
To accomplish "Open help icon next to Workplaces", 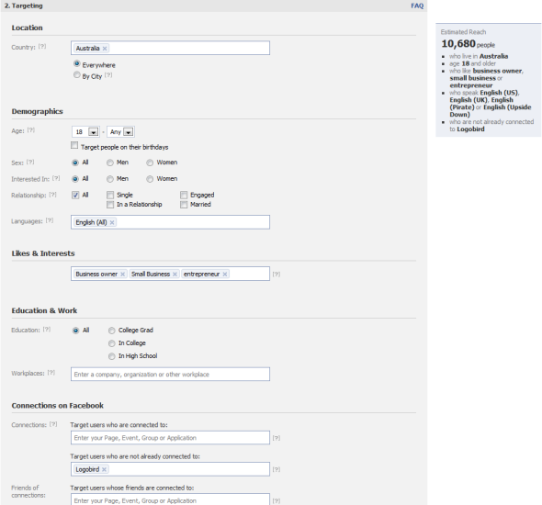I will coord(51,373).
